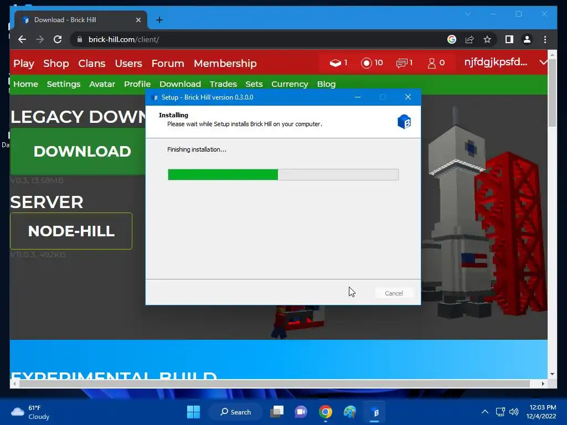
Task: Minimize the Brick Hill Setup window
Action: tap(358, 97)
